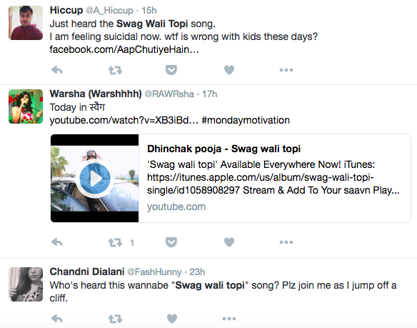Click the #mondaymotivation hashtag
417x328 pixels.
(x=246, y=120)
